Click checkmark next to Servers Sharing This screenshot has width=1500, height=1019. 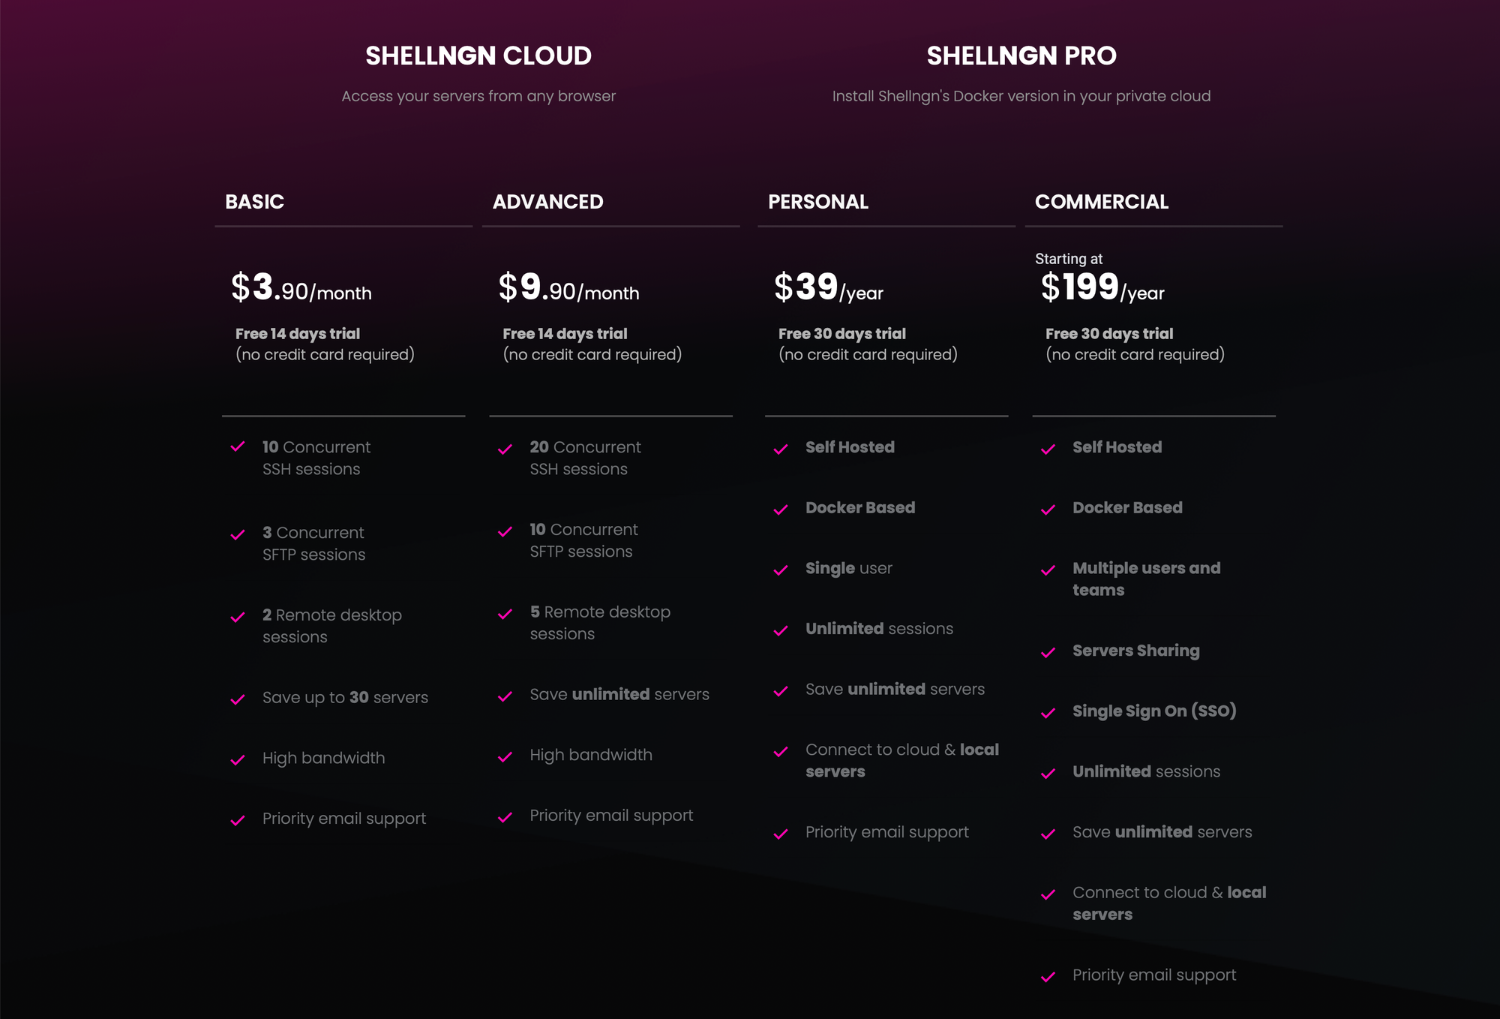coord(1048,653)
